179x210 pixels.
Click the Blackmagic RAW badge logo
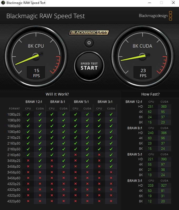coord(89,33)
